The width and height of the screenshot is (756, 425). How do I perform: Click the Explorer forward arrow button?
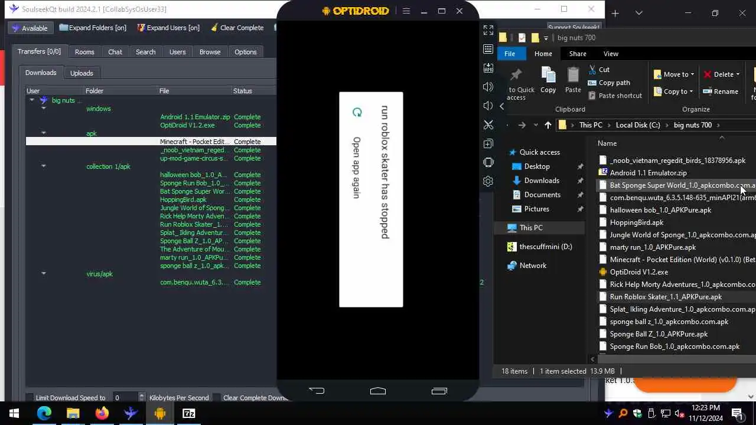[x=522, y=125]
